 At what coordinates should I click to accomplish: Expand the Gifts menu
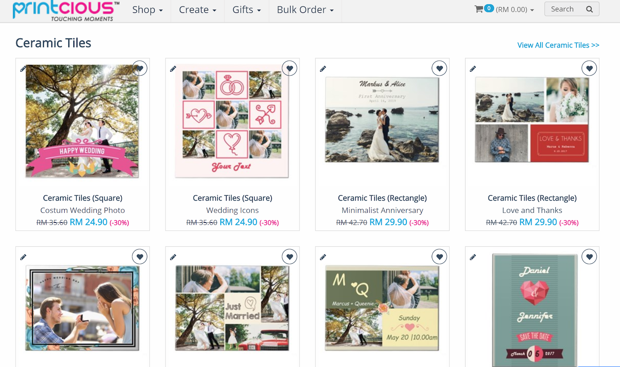coord(247,10)
